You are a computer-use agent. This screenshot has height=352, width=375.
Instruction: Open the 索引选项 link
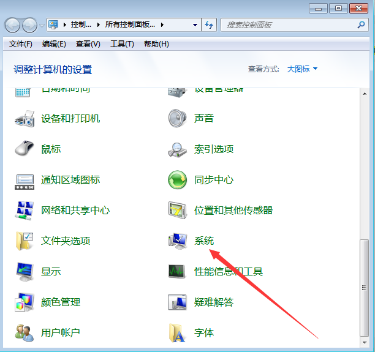tap(214, 149)
